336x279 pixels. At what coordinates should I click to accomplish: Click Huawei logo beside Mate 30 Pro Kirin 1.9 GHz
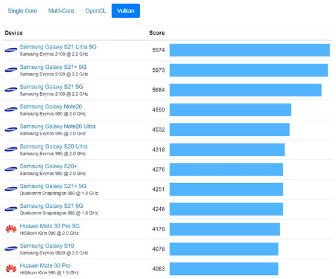pyautogui.click(x=11, y=269)
